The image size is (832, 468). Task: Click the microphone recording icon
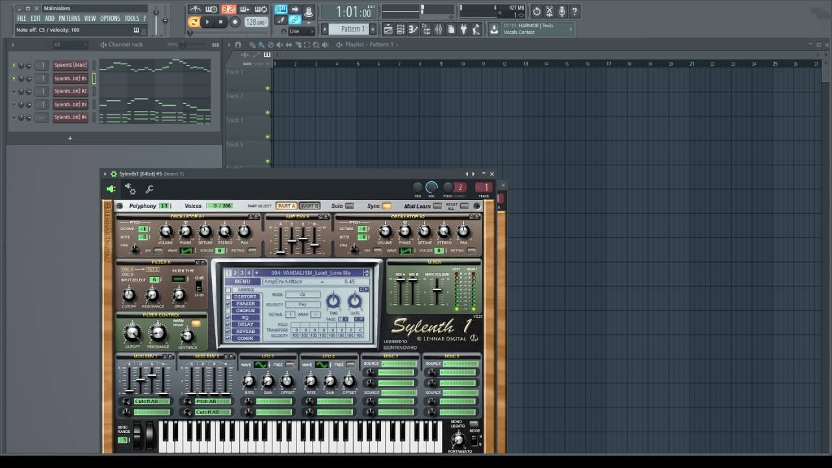(562, 11)
